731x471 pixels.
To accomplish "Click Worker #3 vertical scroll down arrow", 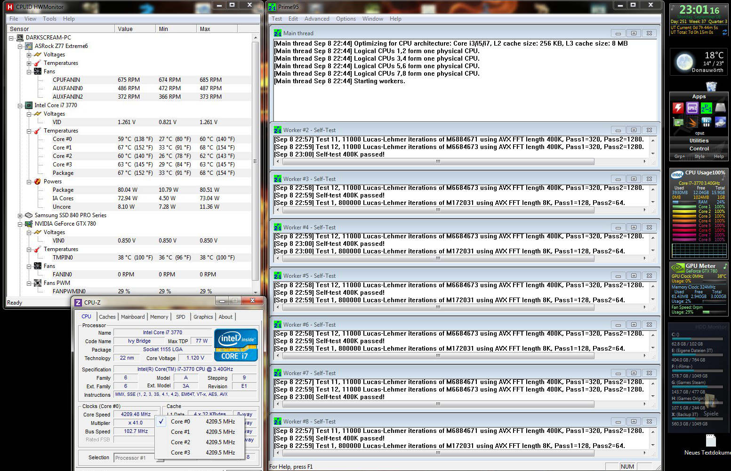I will coord(653,202).
